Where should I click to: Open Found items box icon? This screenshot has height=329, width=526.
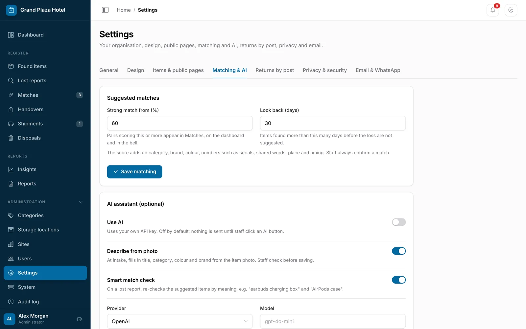point(11,66)
